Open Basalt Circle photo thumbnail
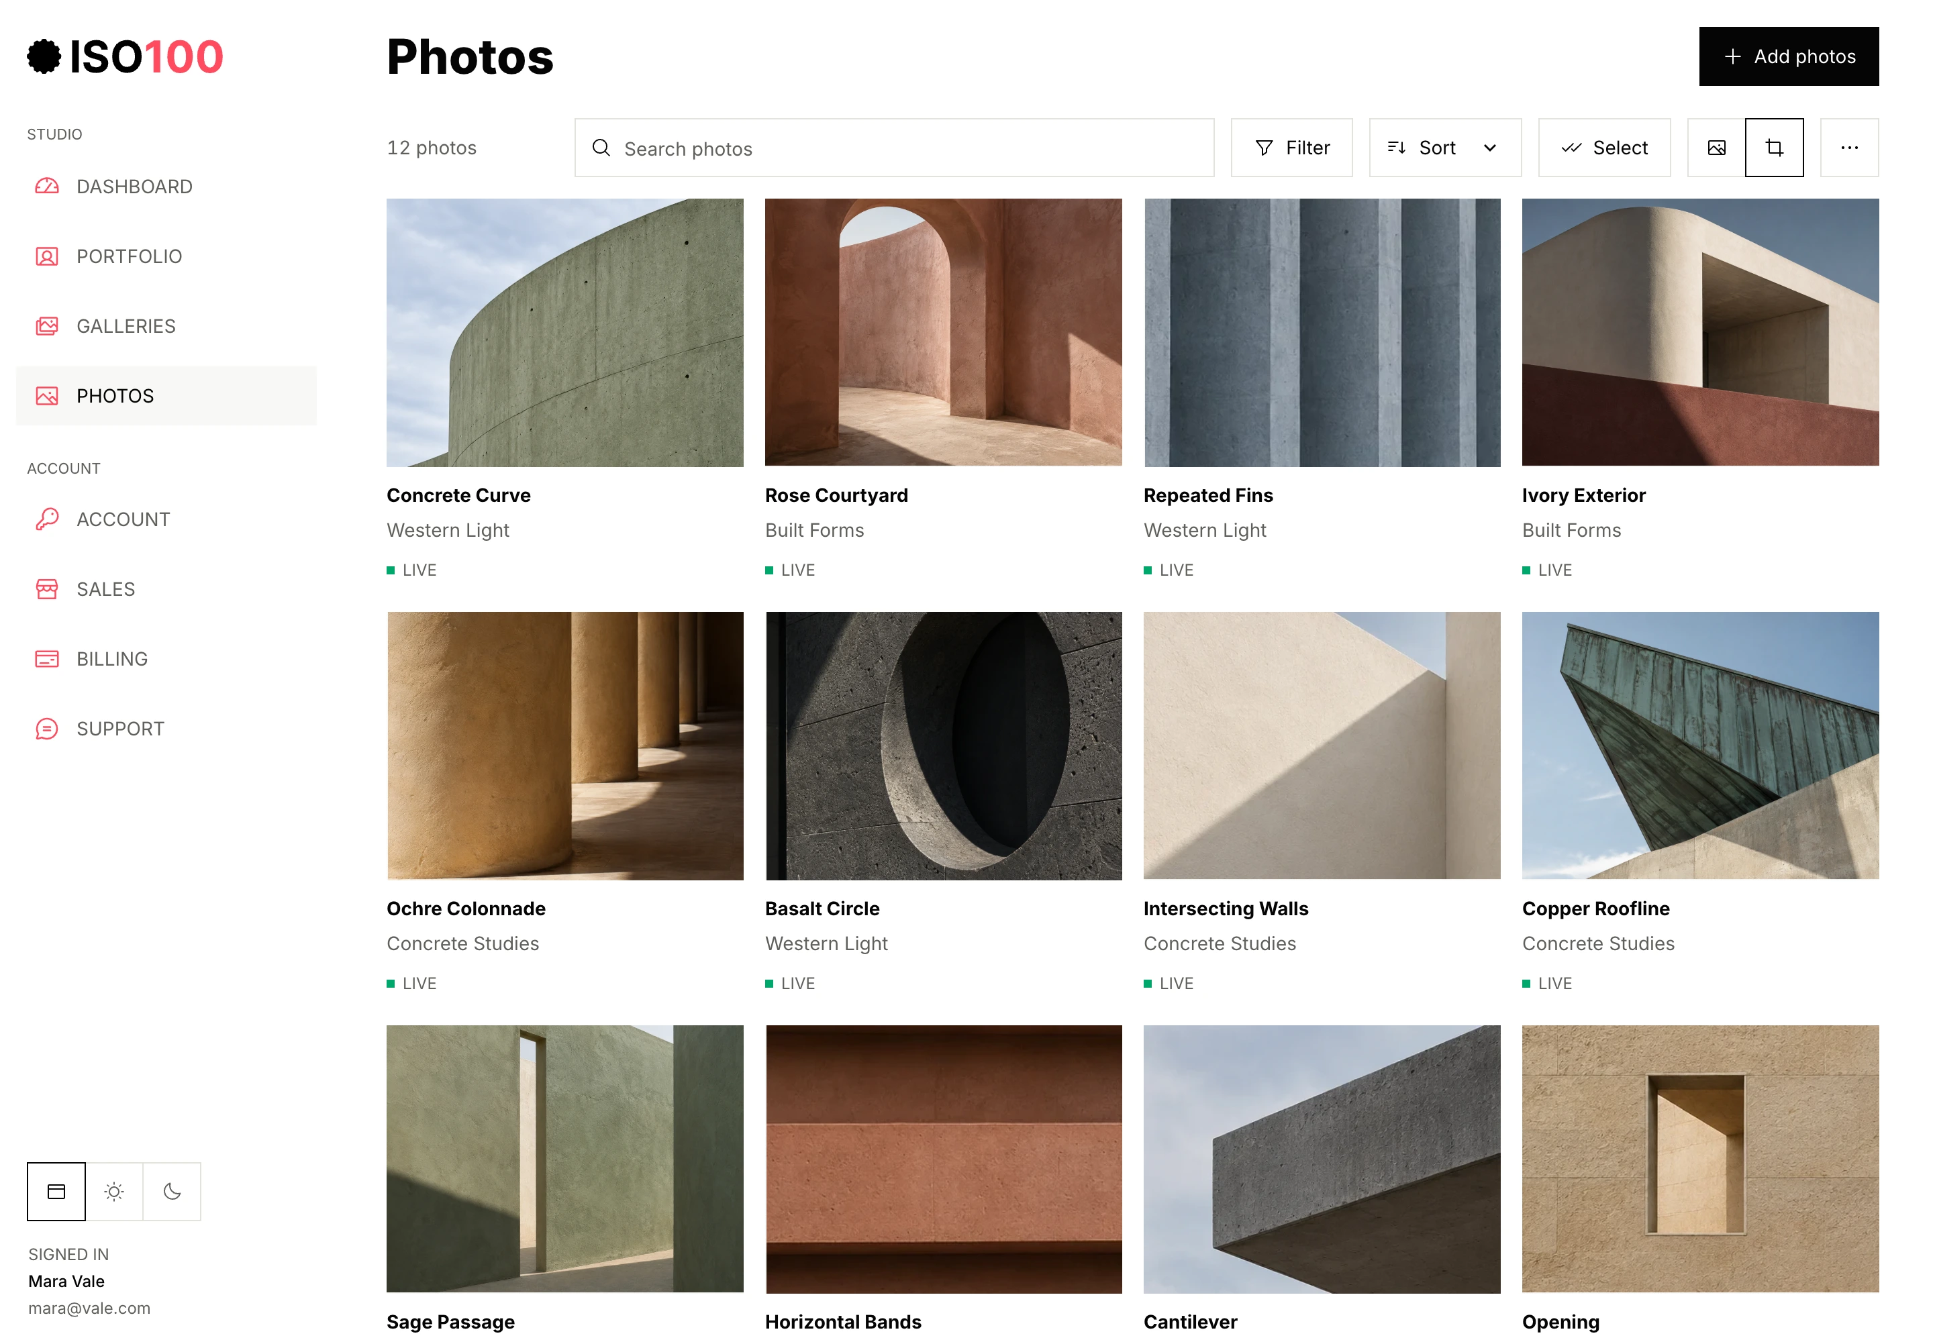Image resolution: width=1933 pixels, height=1342 pixels. 944,746
